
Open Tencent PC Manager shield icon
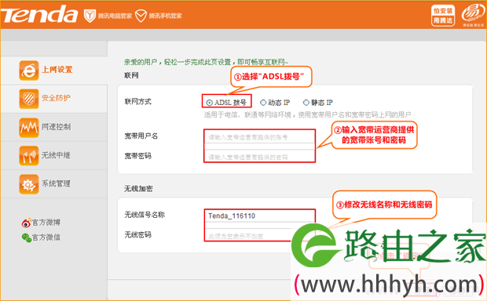pos(90,16)
